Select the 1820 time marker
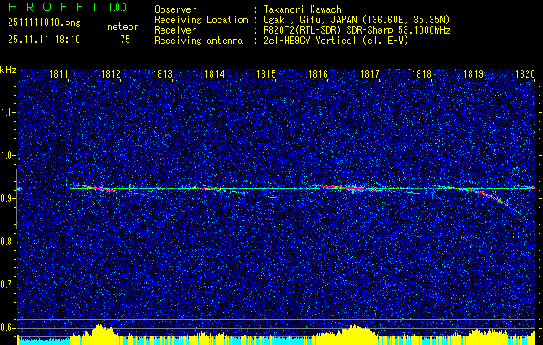Viewport: 543px width, 345px height. tap(525, 74)
